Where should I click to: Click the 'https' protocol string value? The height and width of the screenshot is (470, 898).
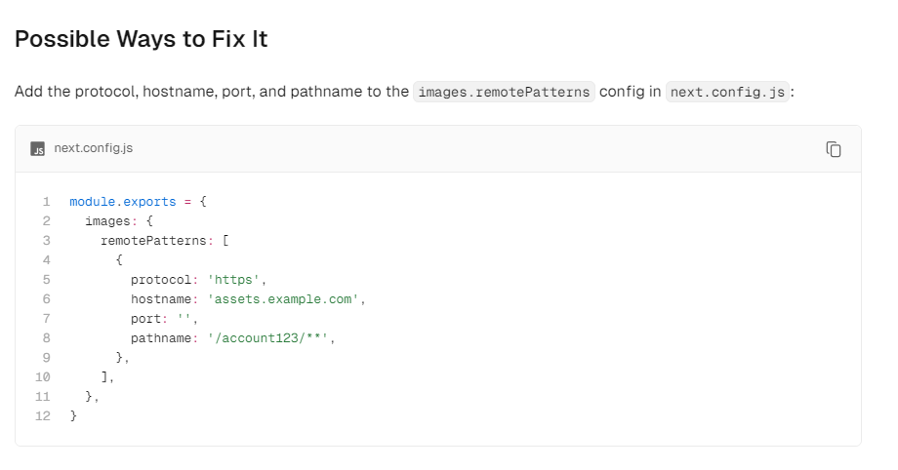tap(233, 279)
